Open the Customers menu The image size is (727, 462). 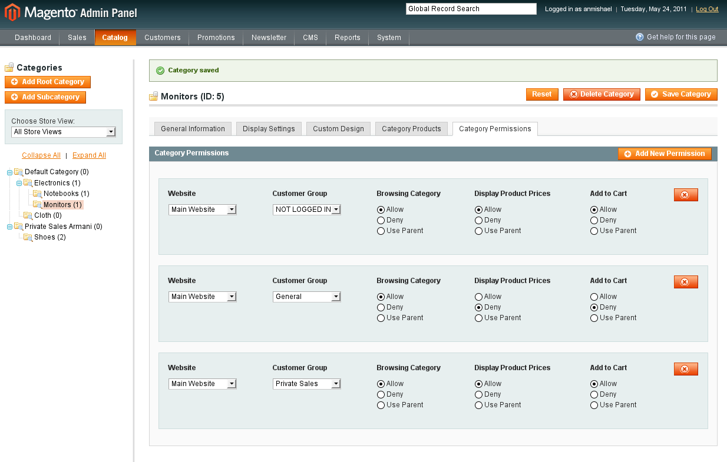coord(163,38)
